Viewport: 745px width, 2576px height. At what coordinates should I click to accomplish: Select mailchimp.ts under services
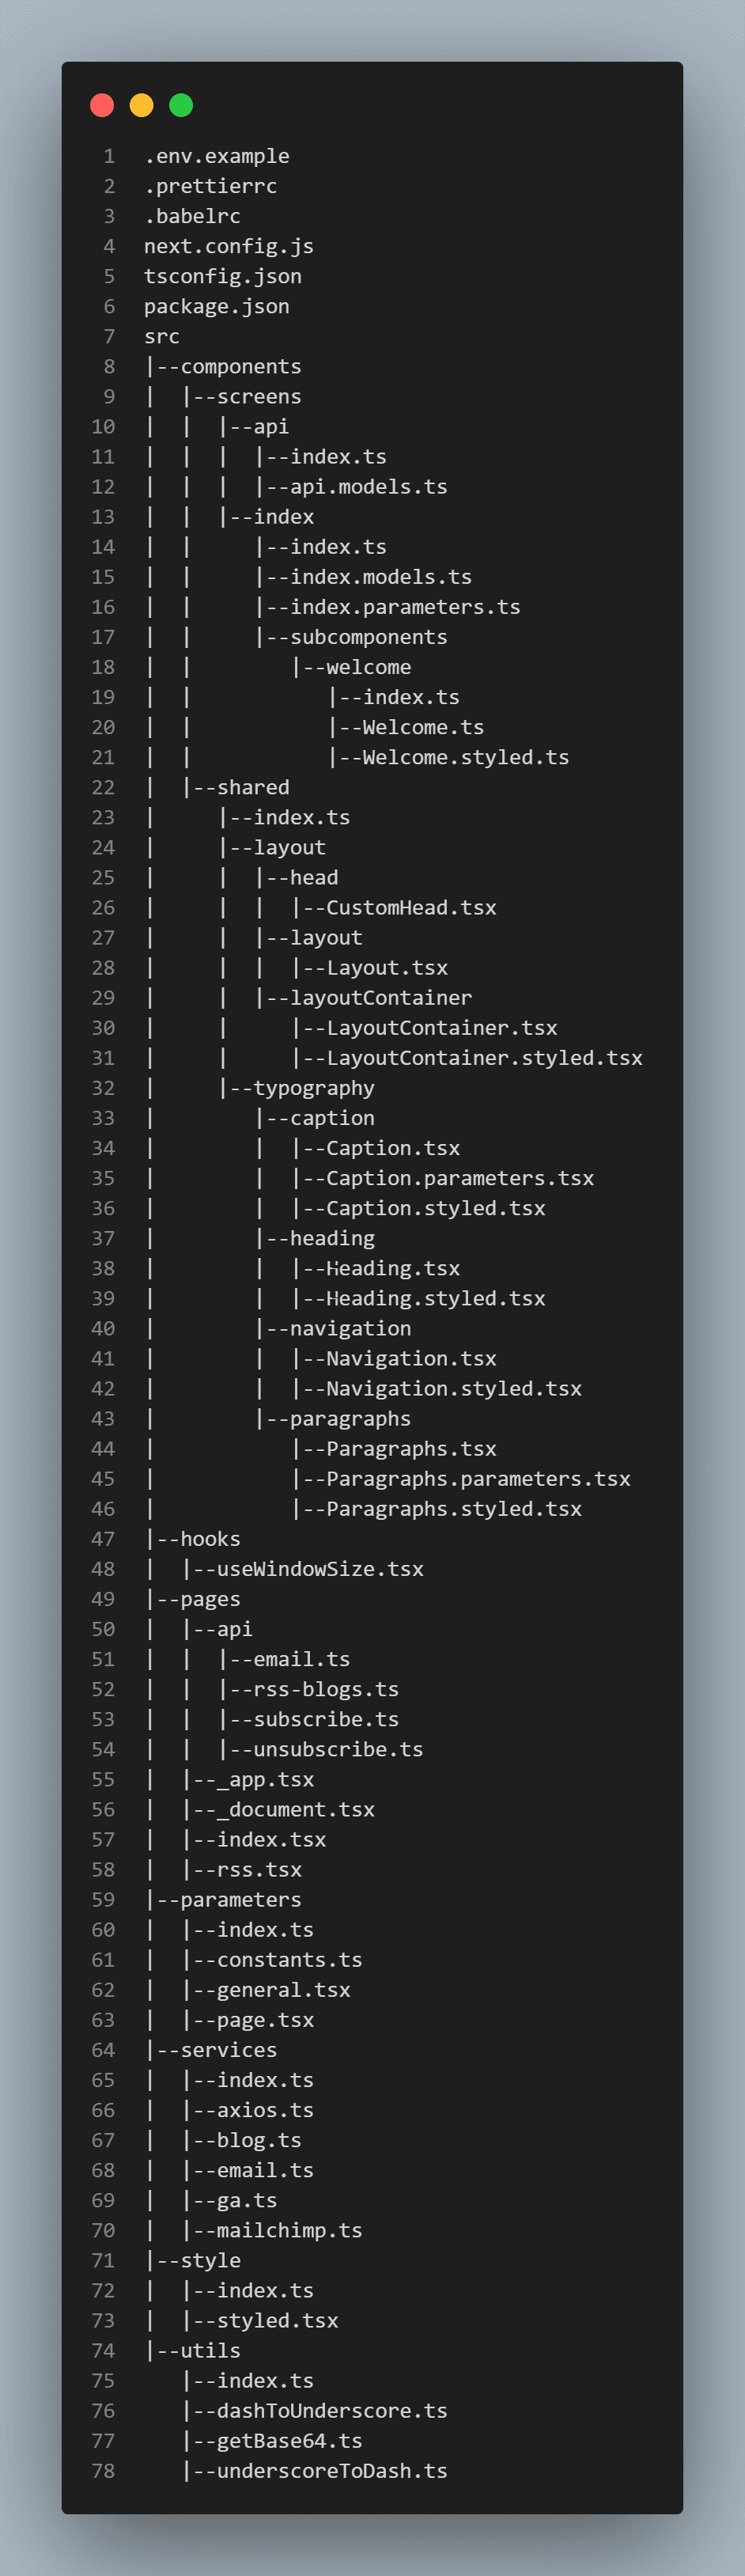tap(289, 2230)
